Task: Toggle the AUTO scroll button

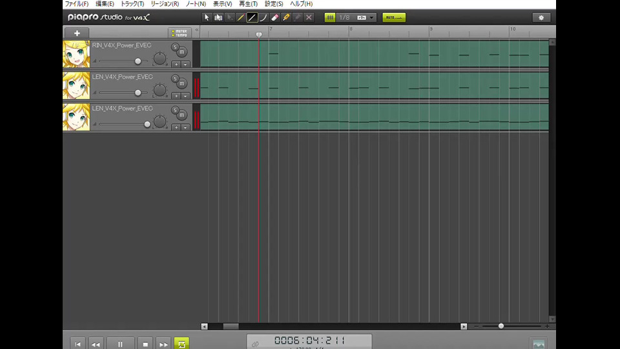Action: [394, 17]
